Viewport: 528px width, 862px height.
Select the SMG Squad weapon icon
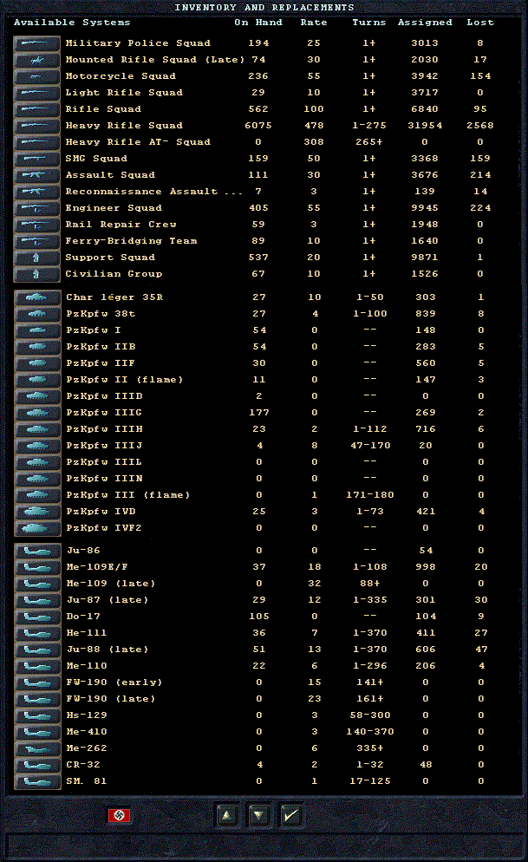[36, 159]
